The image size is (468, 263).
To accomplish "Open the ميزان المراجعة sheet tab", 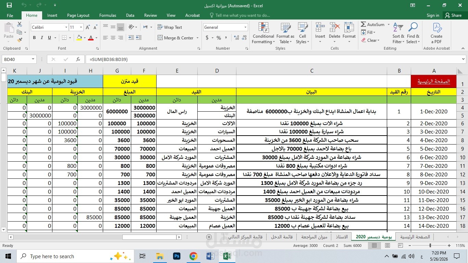I will tap(314, 237).
